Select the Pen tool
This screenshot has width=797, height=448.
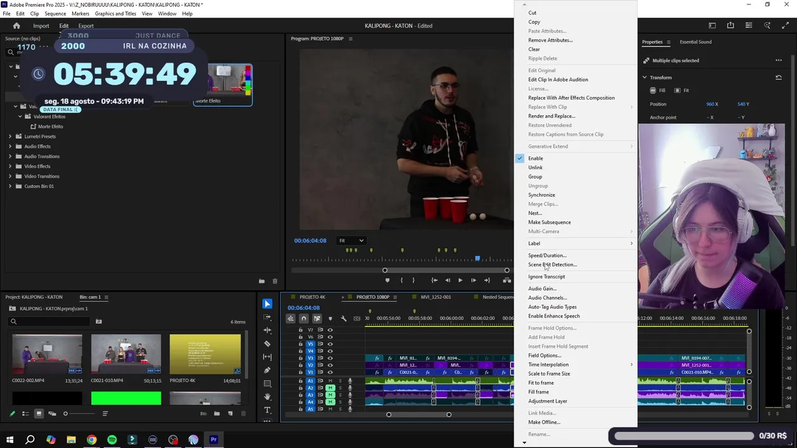click(x=267, y=370)
